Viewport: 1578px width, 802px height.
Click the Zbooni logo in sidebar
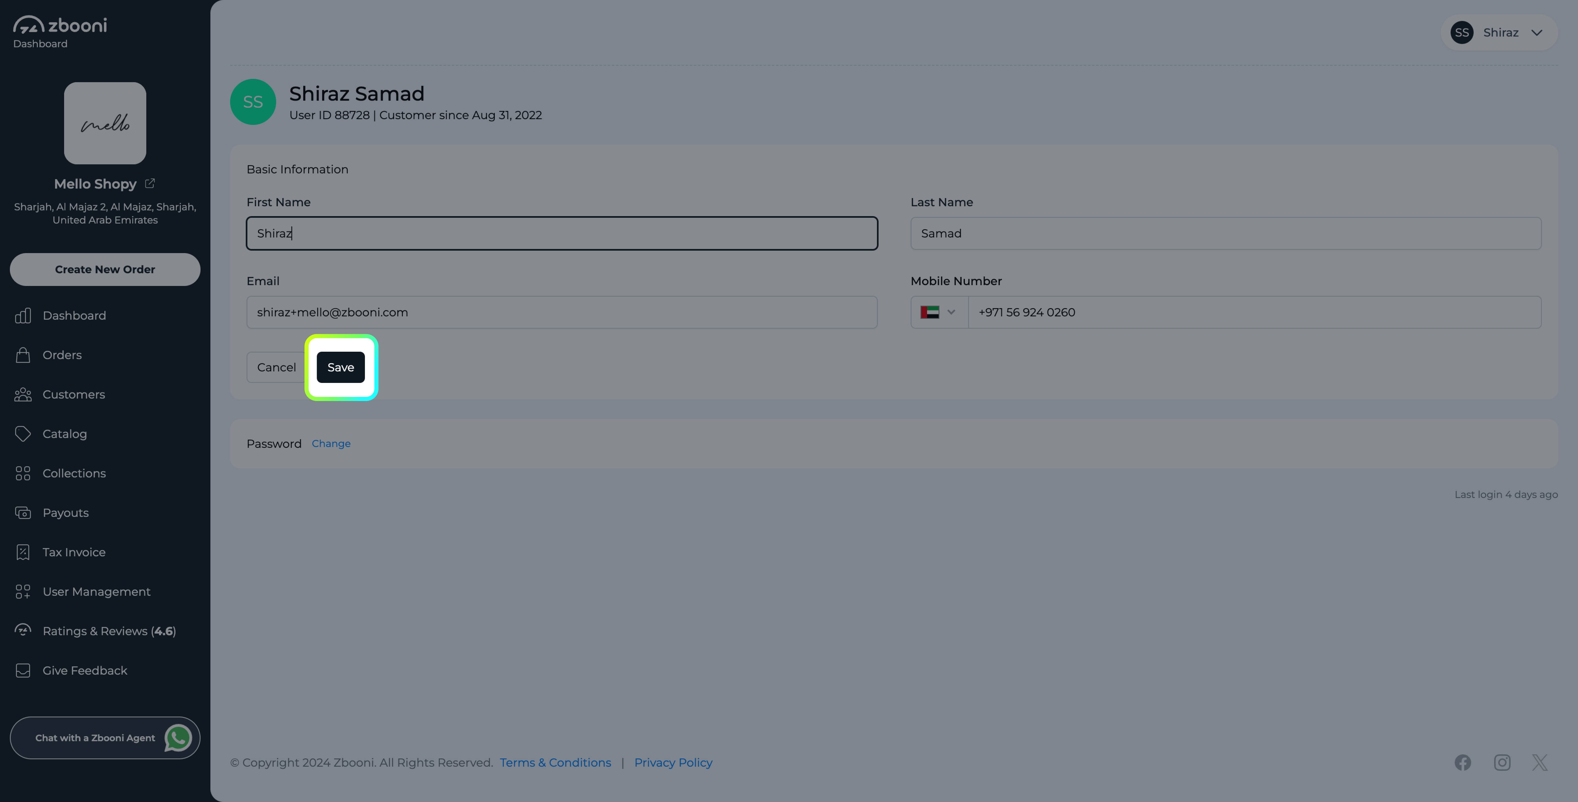[x=59, y=25]
